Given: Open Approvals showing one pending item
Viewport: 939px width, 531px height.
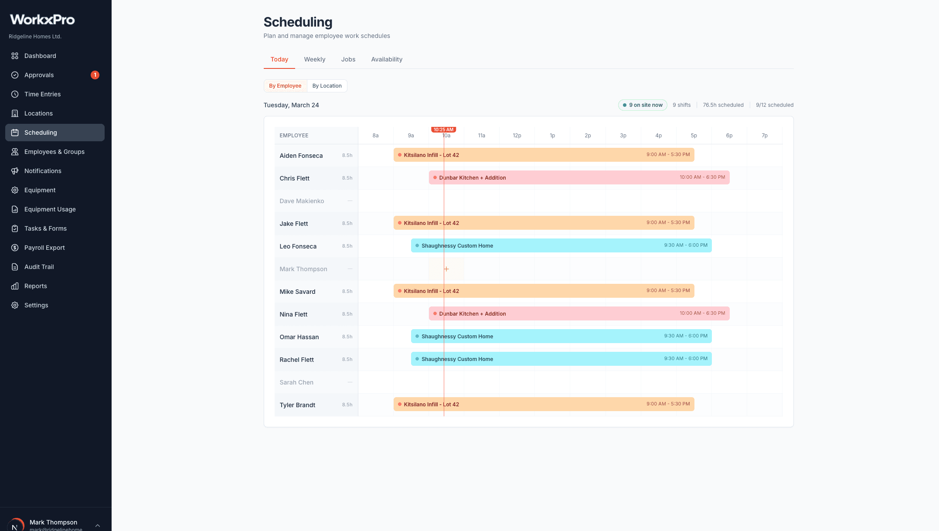Looking at the screenshot, I should coord(39,75).
